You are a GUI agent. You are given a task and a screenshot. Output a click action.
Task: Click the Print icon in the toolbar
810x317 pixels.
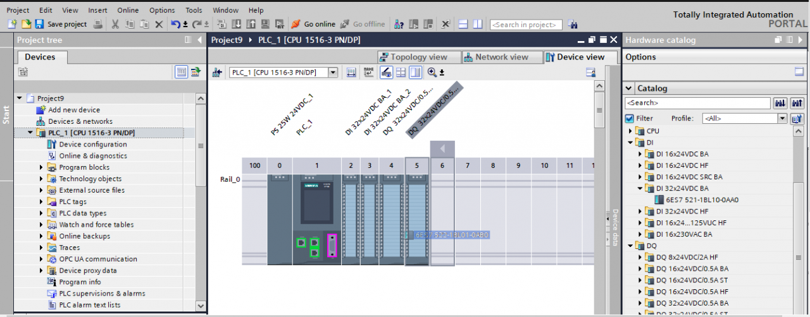[98, 24]
